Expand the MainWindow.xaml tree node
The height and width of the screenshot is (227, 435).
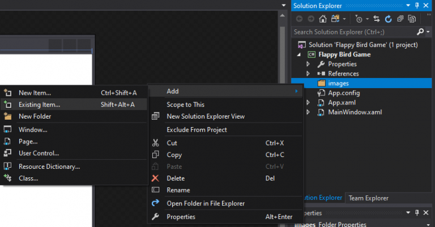pyautogui.click(x=308, y=112)
